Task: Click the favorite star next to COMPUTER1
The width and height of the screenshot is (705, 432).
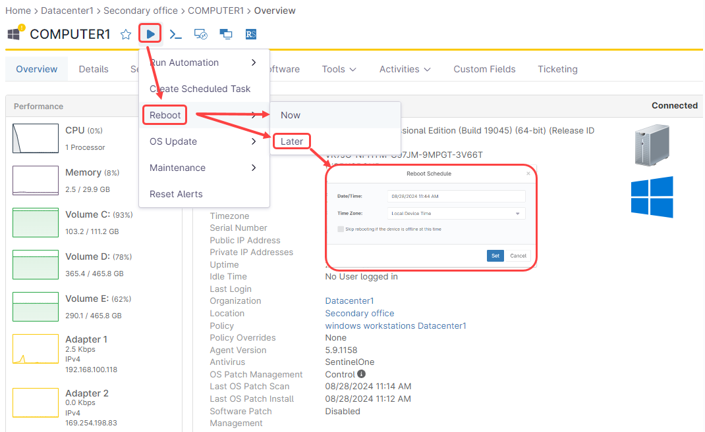Action: [x=126, y=34]
